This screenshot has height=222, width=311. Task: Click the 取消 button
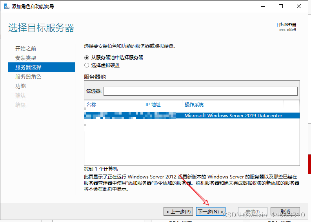tap(285, 212)
